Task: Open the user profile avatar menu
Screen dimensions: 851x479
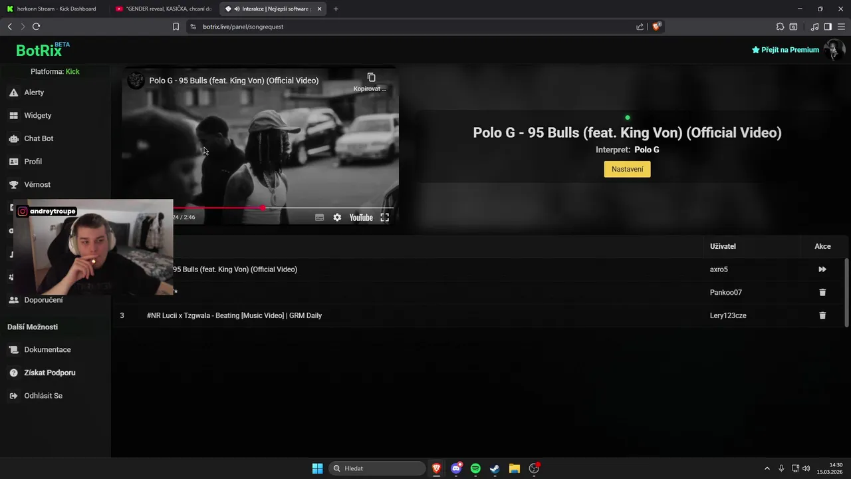Action: pos(834,50)
